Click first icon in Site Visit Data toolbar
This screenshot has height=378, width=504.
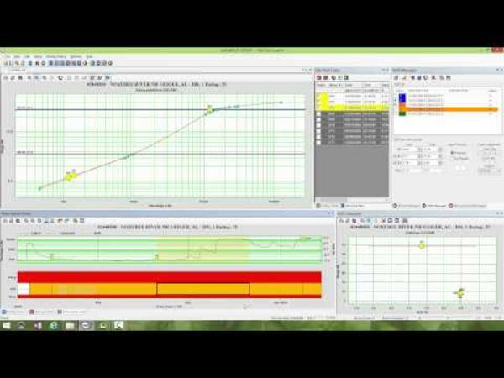point(319,77)
